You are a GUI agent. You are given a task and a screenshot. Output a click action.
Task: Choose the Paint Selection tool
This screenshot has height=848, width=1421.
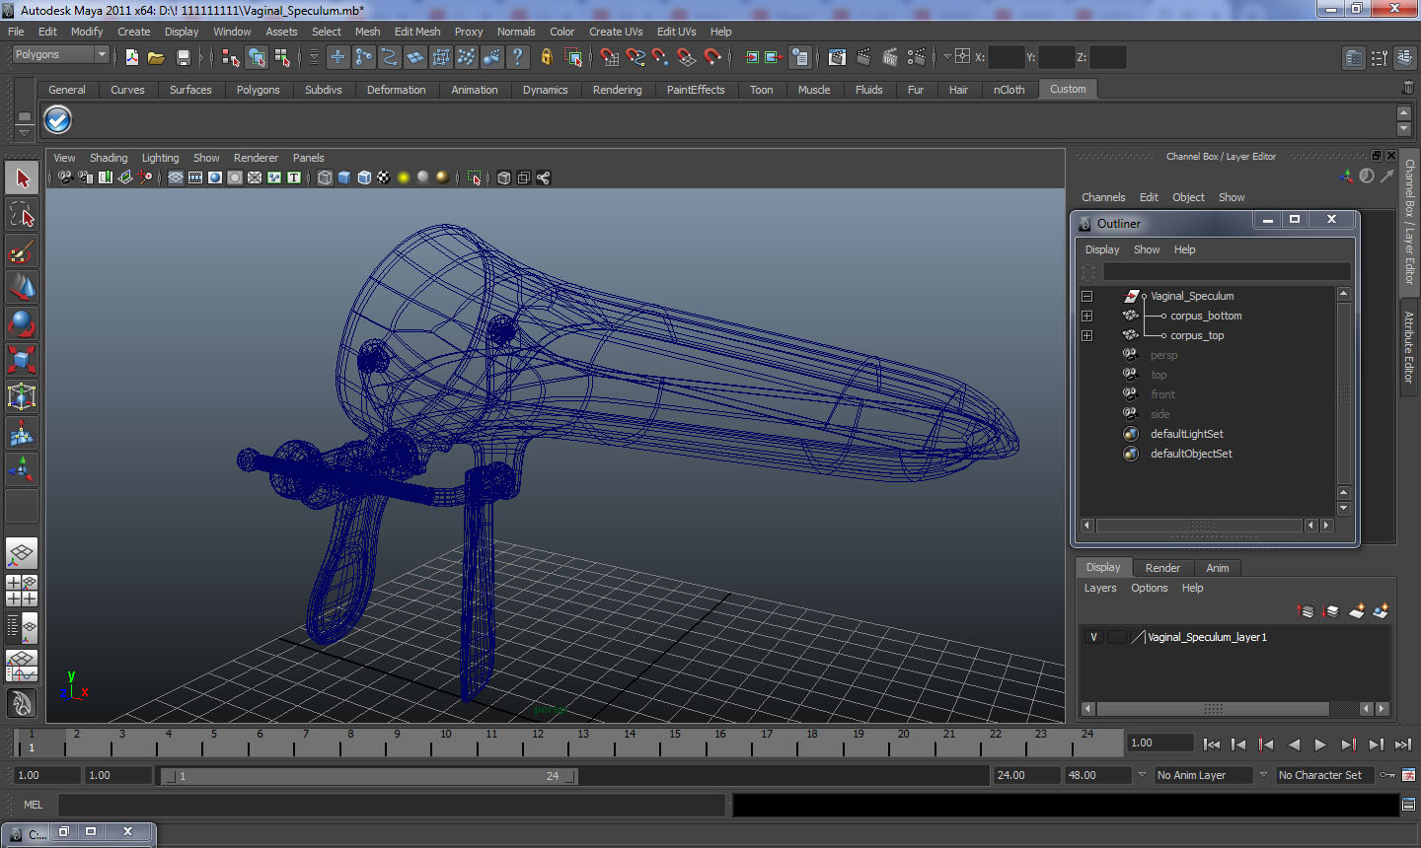tap(22, 251)
